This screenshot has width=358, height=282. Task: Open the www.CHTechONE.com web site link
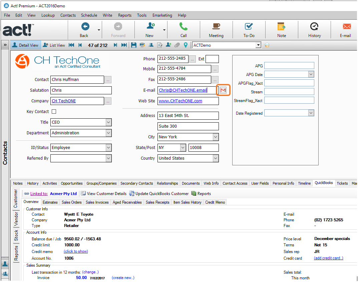click(181, 101)
